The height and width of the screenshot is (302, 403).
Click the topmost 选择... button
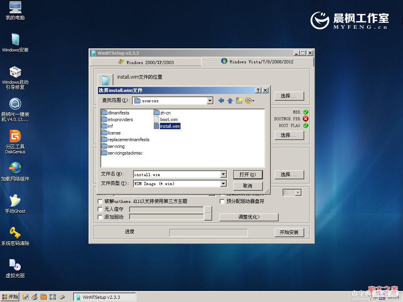pos(289,96)
